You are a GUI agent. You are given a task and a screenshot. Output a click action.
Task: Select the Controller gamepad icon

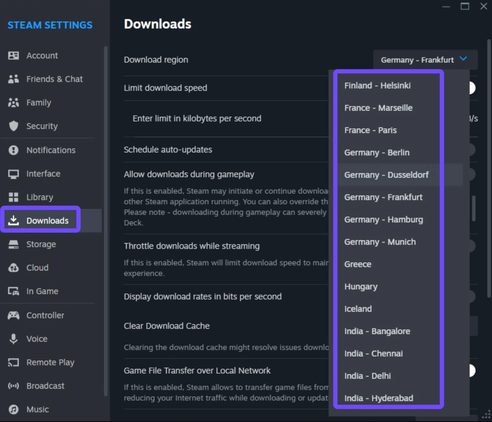[14, 315]
